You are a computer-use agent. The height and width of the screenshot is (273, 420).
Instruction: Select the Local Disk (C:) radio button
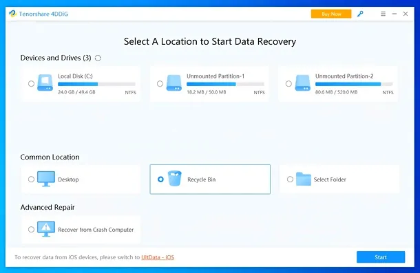click(32, 84)
